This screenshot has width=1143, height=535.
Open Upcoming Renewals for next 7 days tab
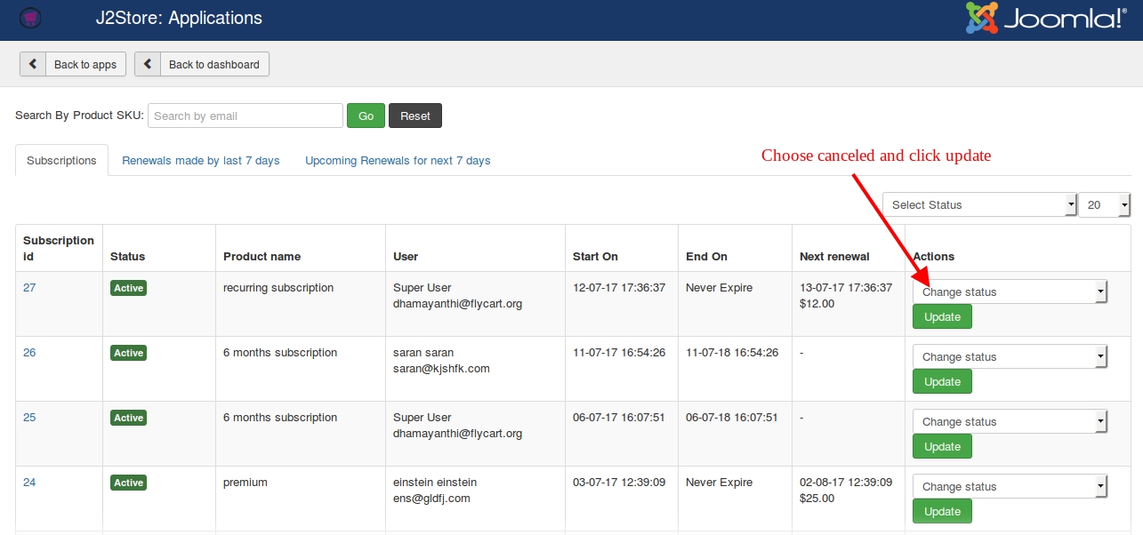click(x=398, y=161)
